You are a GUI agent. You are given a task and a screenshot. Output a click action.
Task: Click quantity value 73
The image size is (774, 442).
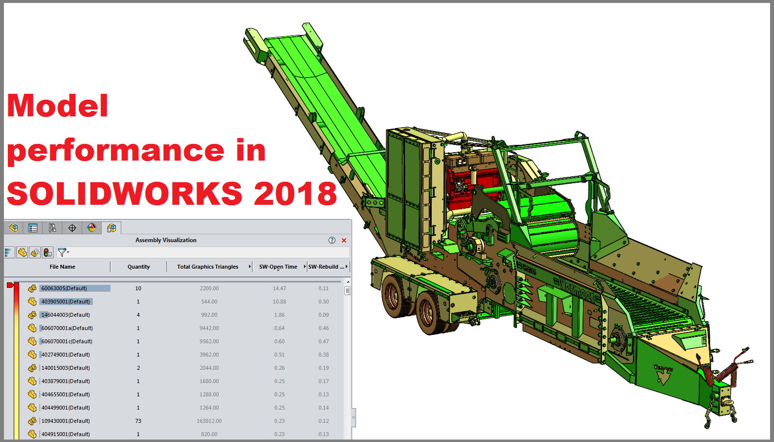click(138, 421)
